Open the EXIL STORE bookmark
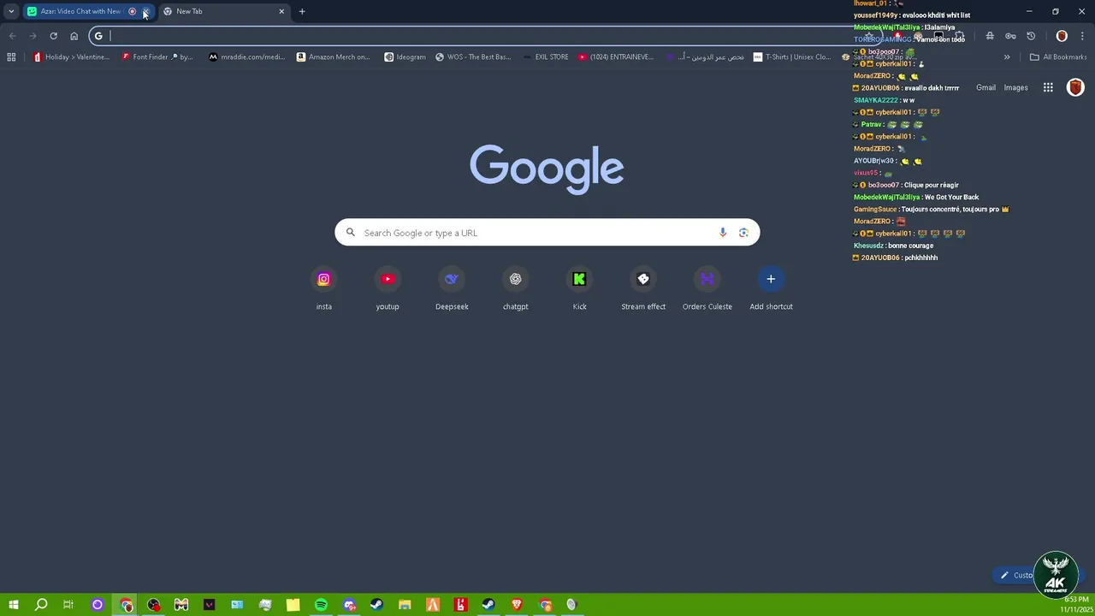1095x616 pixels. pos(546,57)
